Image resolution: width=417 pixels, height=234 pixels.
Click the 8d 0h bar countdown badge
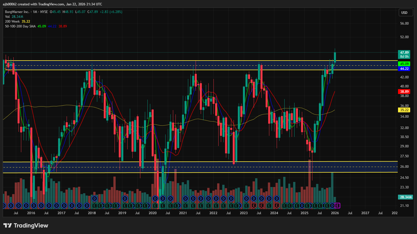click(x=404, y=57)
